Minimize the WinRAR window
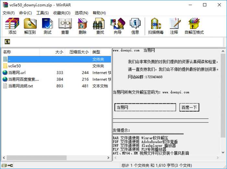 coord(190,5)
